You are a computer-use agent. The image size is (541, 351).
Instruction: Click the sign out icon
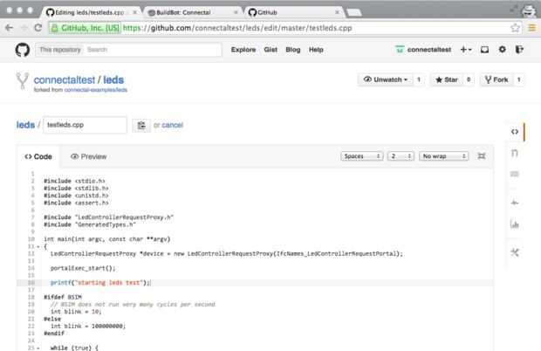click(x=519, y=50)
